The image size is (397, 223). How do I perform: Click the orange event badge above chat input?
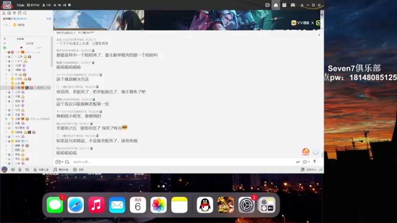306,152
